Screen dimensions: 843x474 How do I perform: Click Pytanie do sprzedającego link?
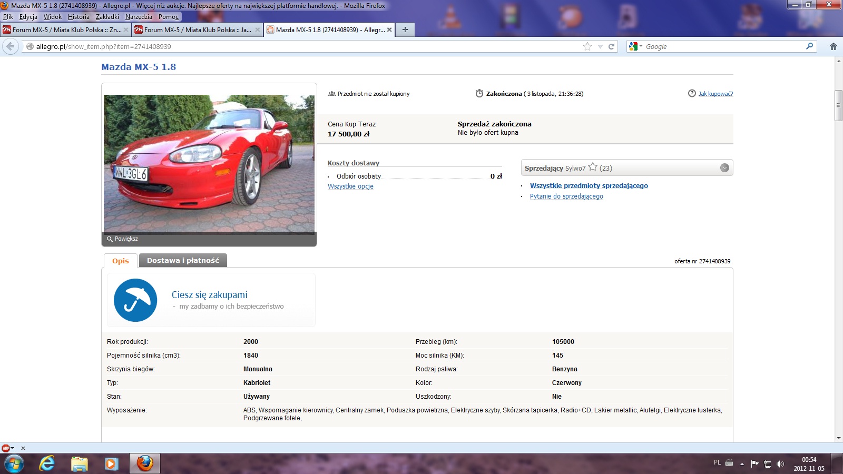[566, 196]
